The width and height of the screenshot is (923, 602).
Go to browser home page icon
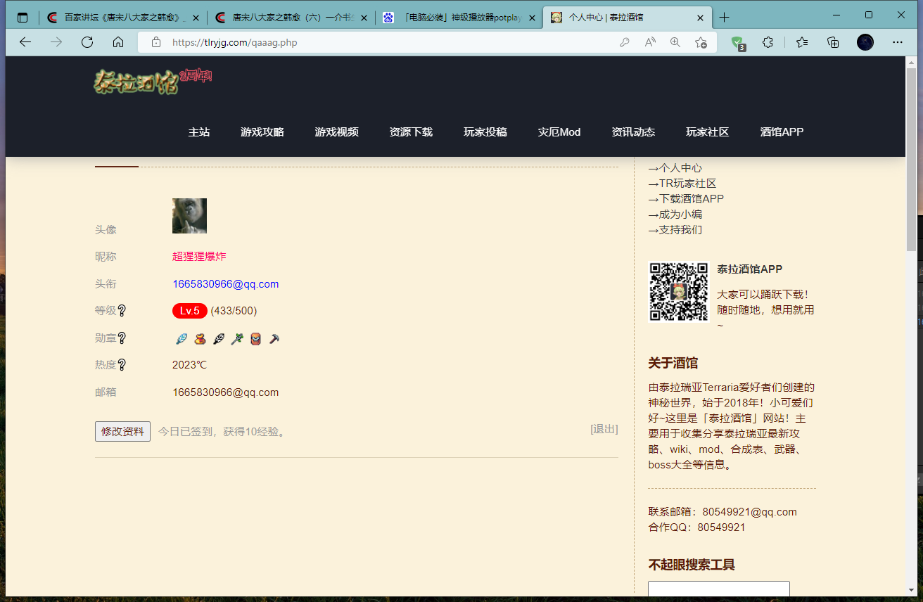pyautogui.click(x=118, y=42)
